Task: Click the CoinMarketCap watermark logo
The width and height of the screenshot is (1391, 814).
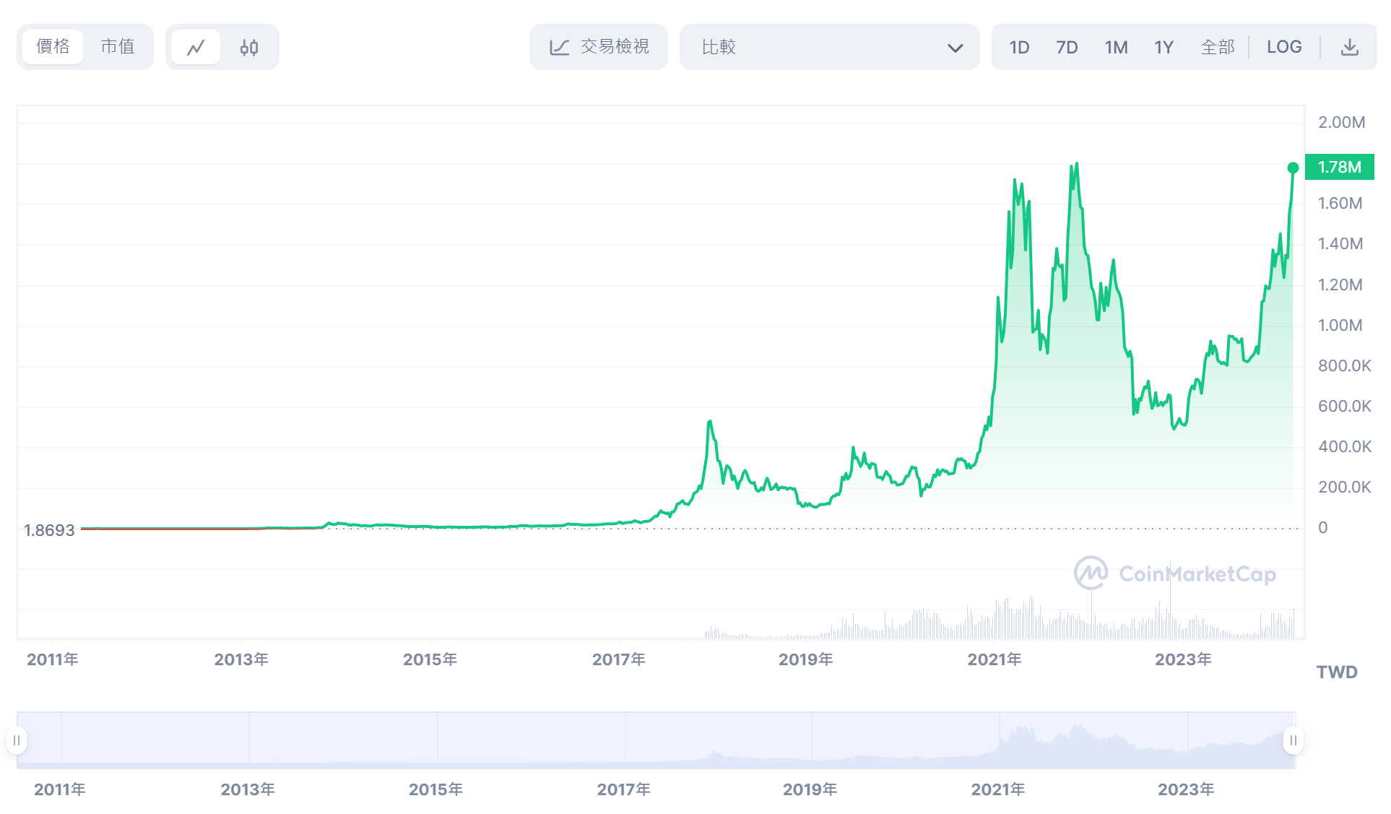Action: click(1091, 573)
